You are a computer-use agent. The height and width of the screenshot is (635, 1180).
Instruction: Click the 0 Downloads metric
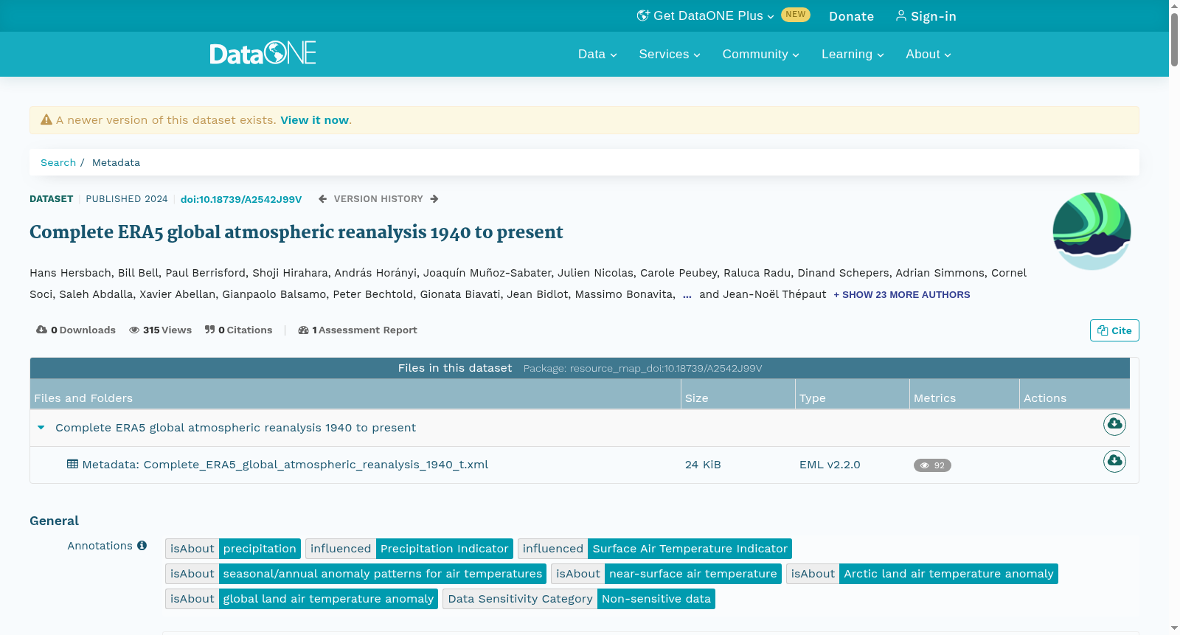pos(76,330)
